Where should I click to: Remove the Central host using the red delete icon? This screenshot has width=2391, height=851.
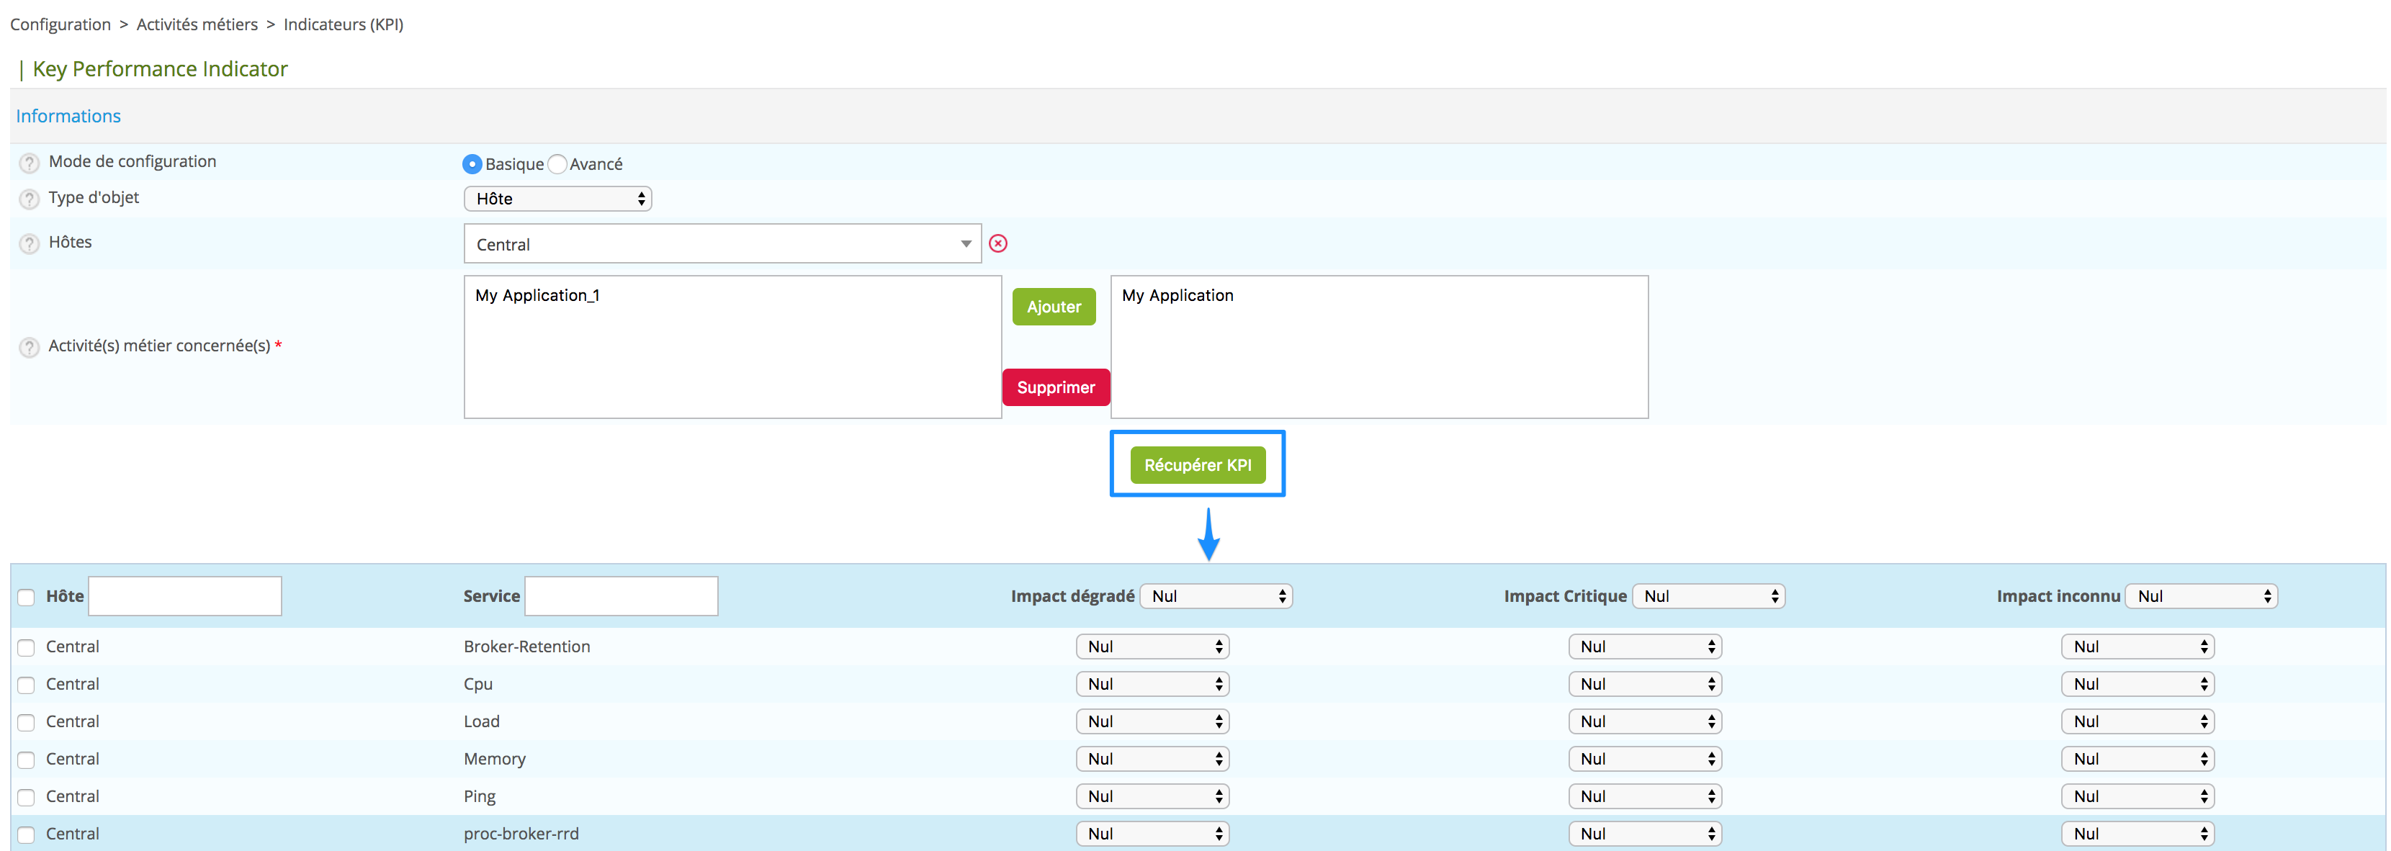pyautogui.click(x=997, y=243)
